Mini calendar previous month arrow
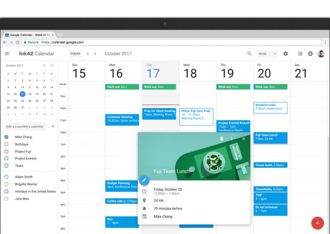 point(45,66)
